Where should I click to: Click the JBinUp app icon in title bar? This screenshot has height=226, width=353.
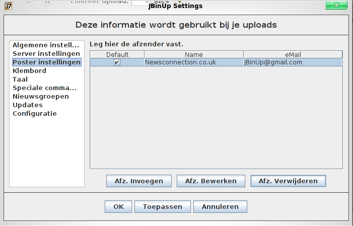pos(8,6)
